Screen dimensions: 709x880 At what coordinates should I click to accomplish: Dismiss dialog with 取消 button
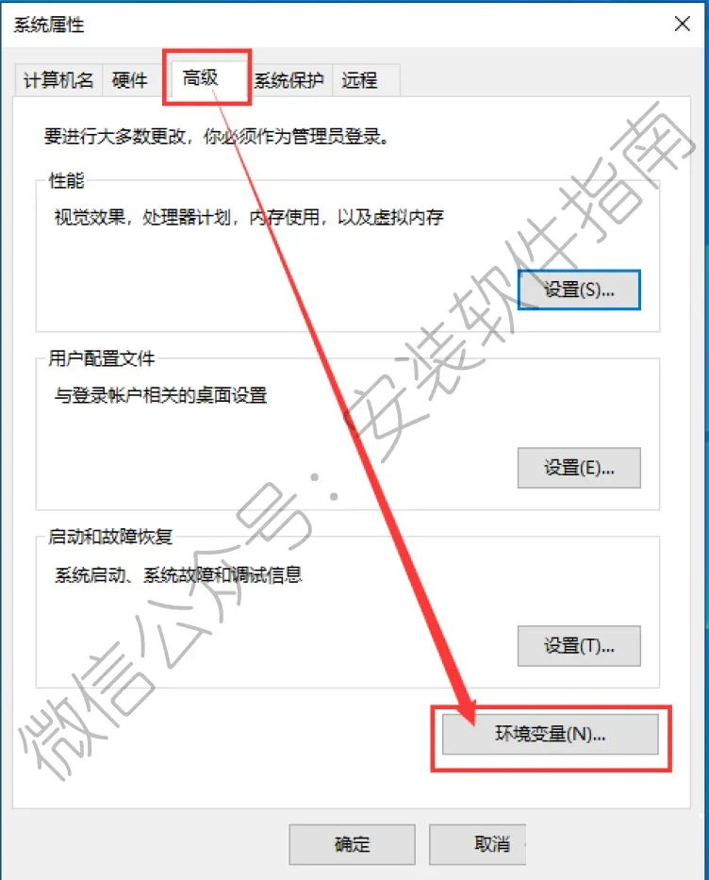click(x=478, y=844)
